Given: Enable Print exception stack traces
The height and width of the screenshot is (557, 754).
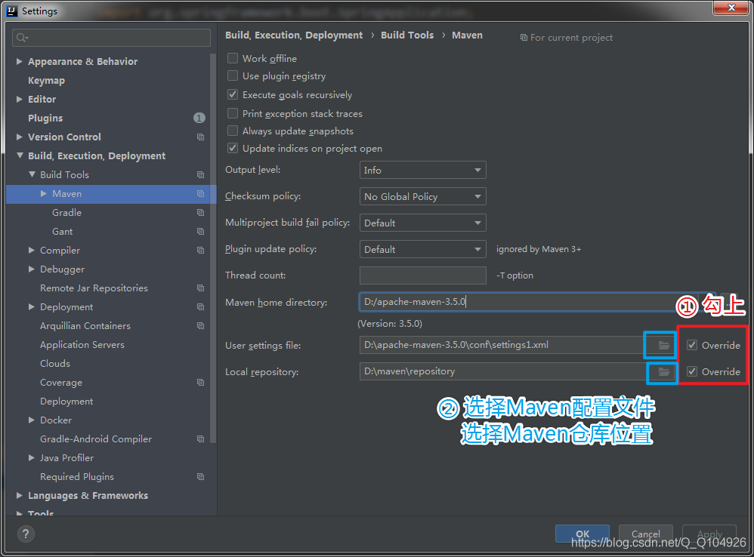Looking at the screenshot, I should tap(233, 113).
